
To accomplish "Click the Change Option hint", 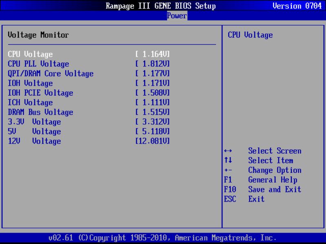I will click(275, 170).
